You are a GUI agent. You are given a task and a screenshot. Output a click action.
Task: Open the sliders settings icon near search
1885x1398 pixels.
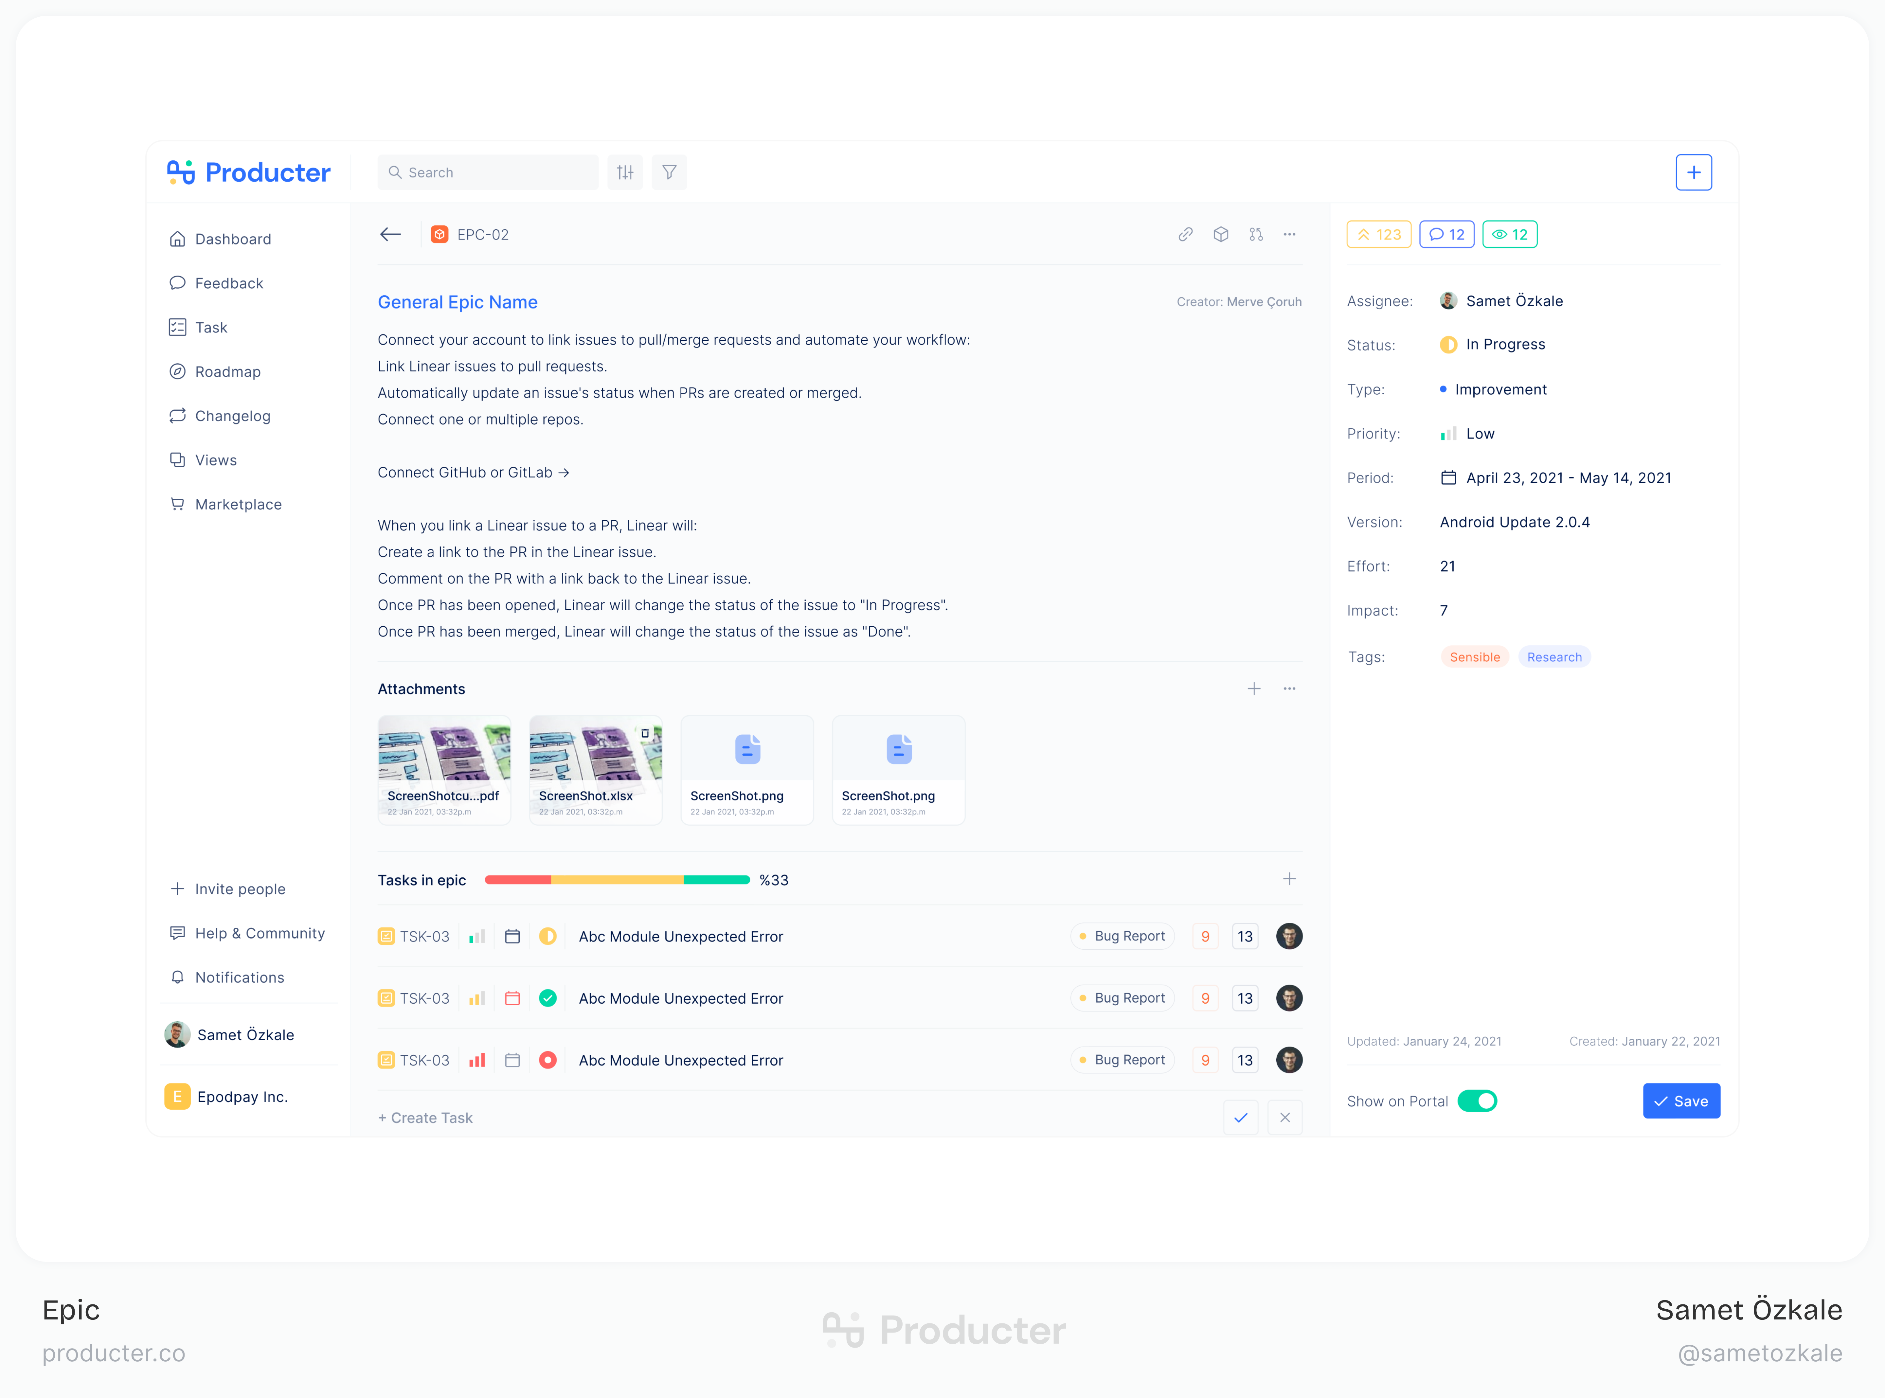625,173
